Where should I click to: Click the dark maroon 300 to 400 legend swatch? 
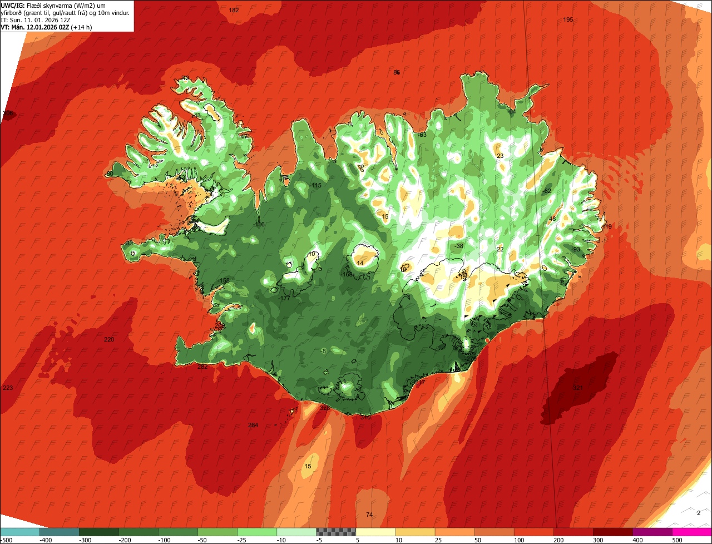(x=612, y=532)
